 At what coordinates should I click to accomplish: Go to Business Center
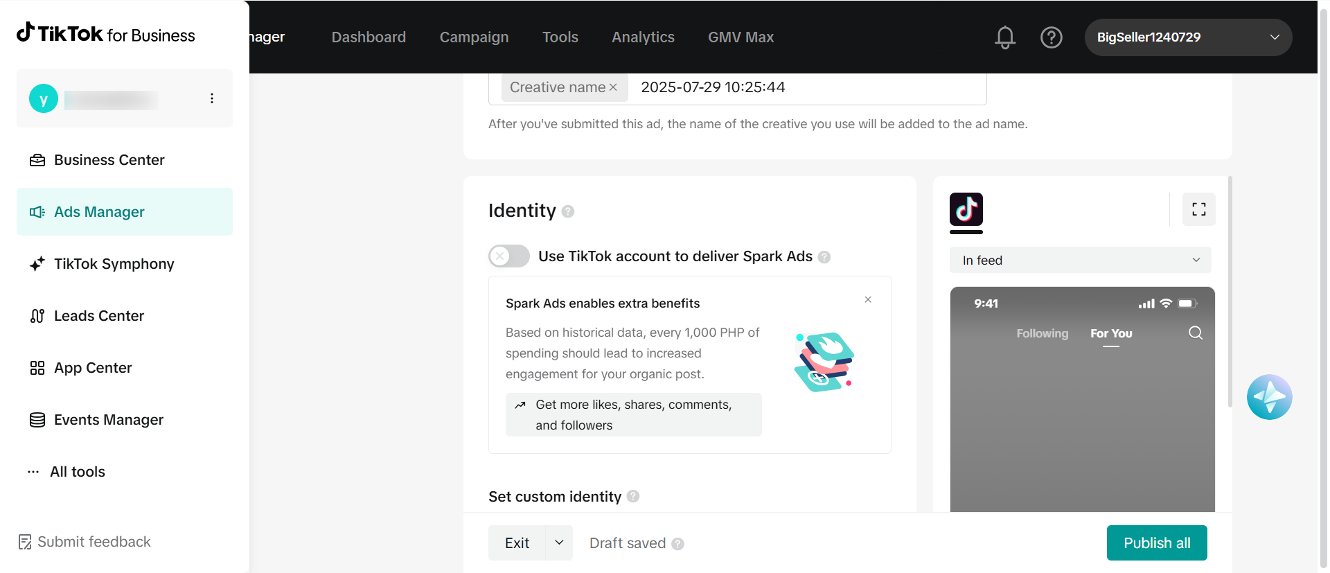tap(125, 160)
